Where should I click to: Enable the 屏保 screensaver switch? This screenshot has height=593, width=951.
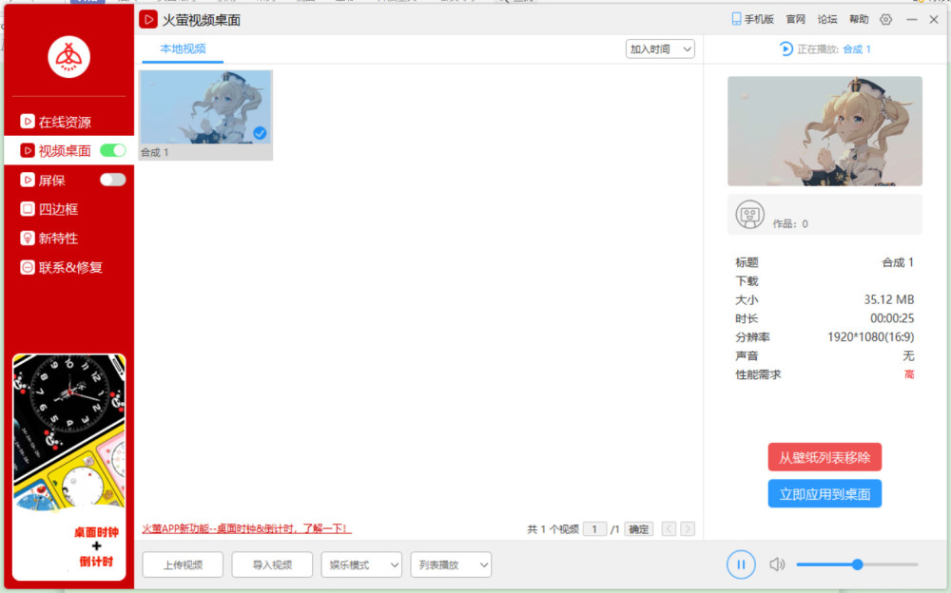[113, 180]
